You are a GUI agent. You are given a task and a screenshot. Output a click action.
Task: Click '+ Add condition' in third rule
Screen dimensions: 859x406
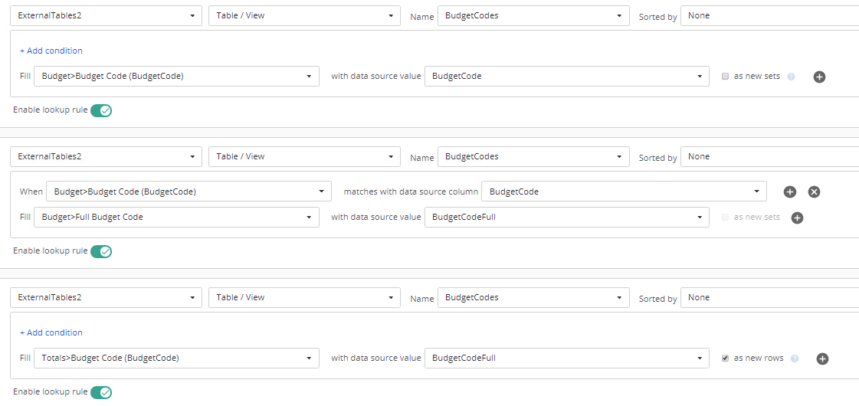pos(51,332)
